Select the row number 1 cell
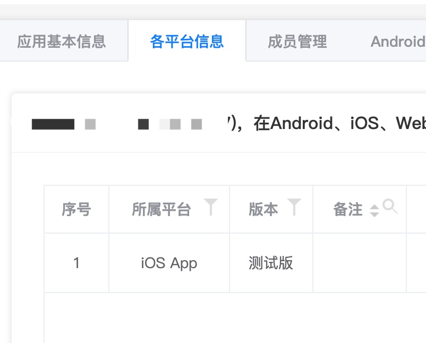The height and width of the screenshot is (343, 426). (76, 263)
